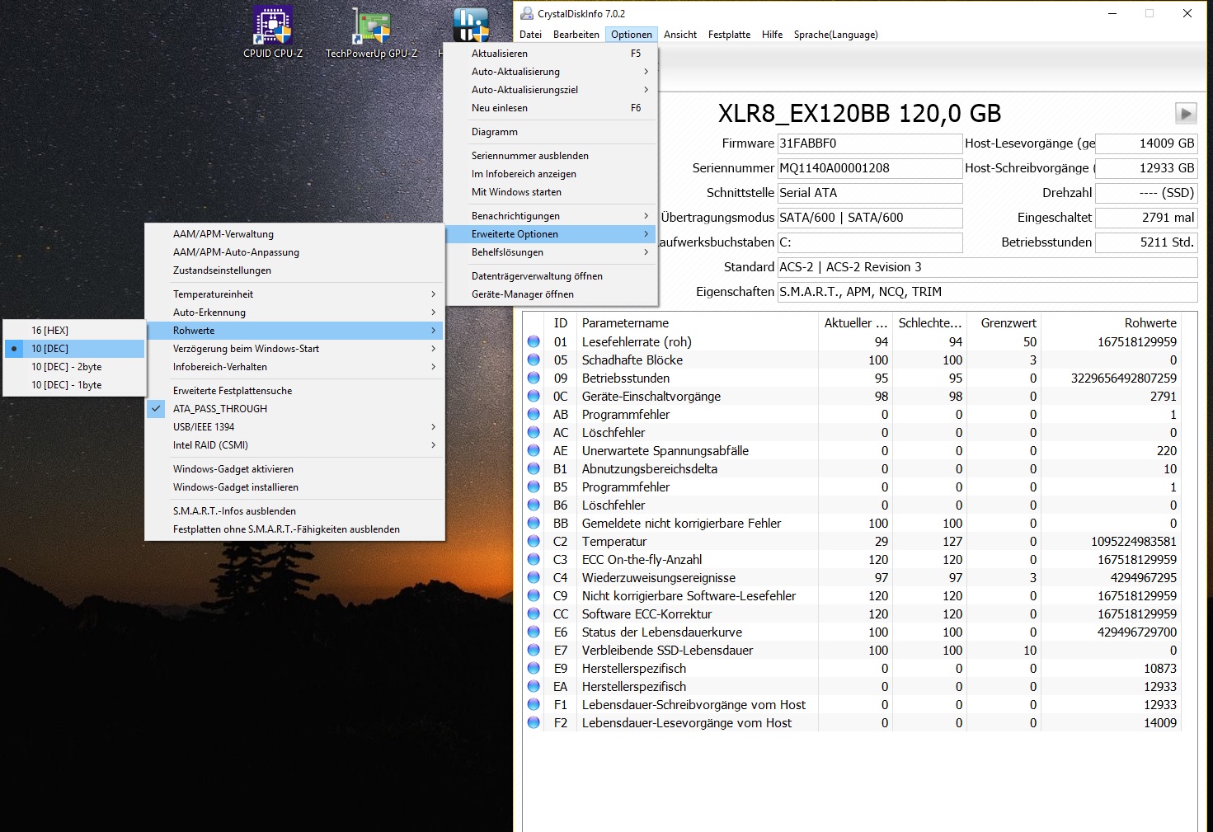1213x832 pixels.
Task: Click Windows-Gadget installieren entry
Action: point(295,487)
